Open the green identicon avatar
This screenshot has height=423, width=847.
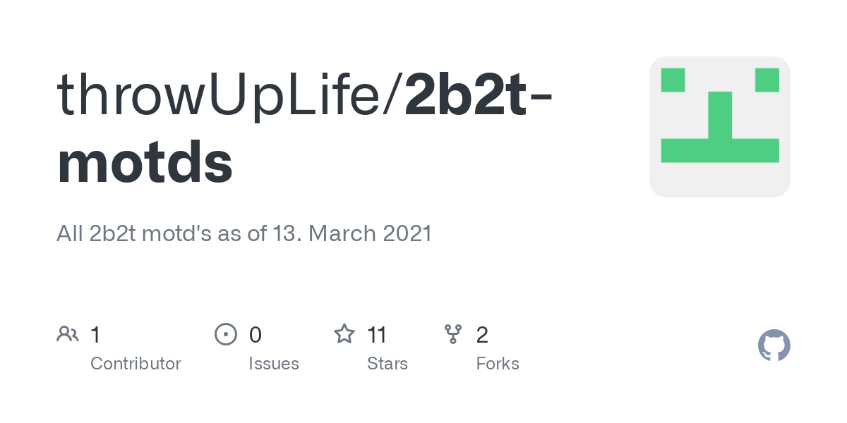[719, 127]
